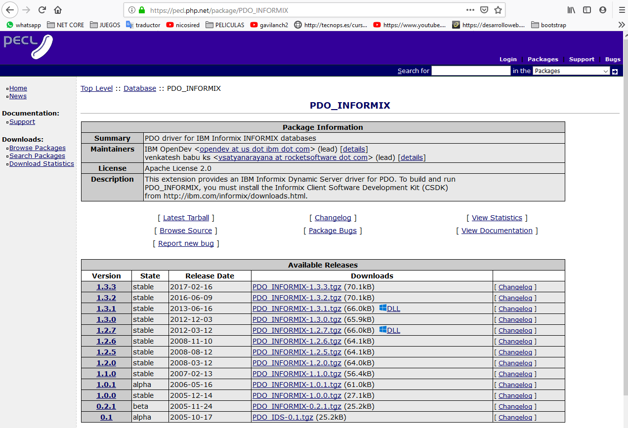Image resolution: width=628 pixels, height=428 pixels.
Task: Toggle the sidebar view icon
Action: pos(587,10)
